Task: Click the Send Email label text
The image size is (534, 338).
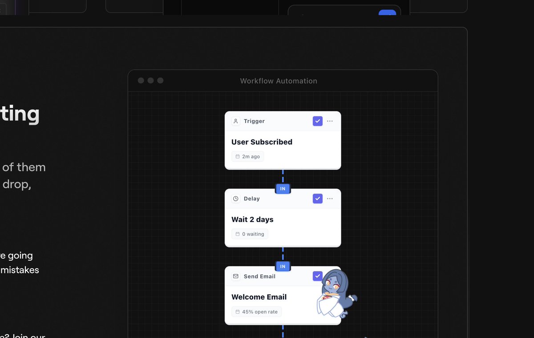Action: tap(259, 276)
